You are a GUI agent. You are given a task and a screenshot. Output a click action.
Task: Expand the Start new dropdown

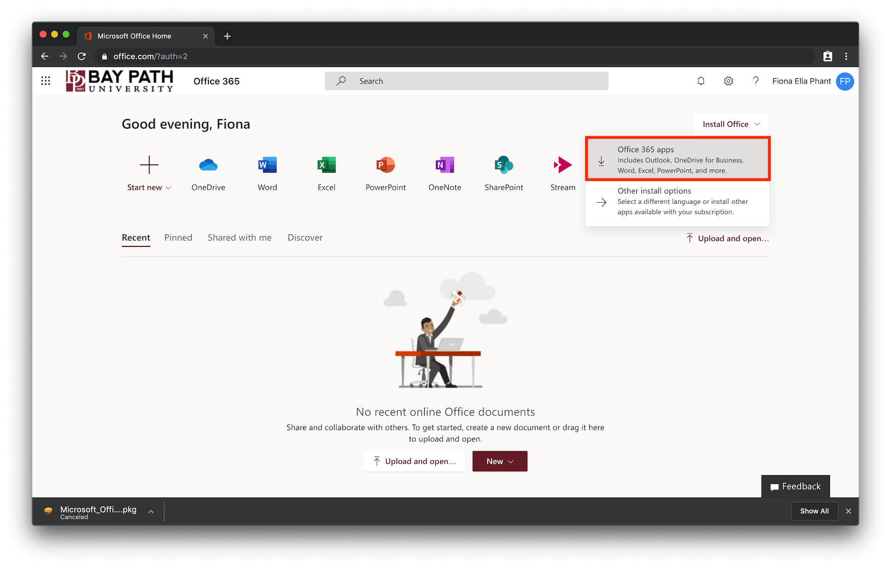tap(149, 174)
